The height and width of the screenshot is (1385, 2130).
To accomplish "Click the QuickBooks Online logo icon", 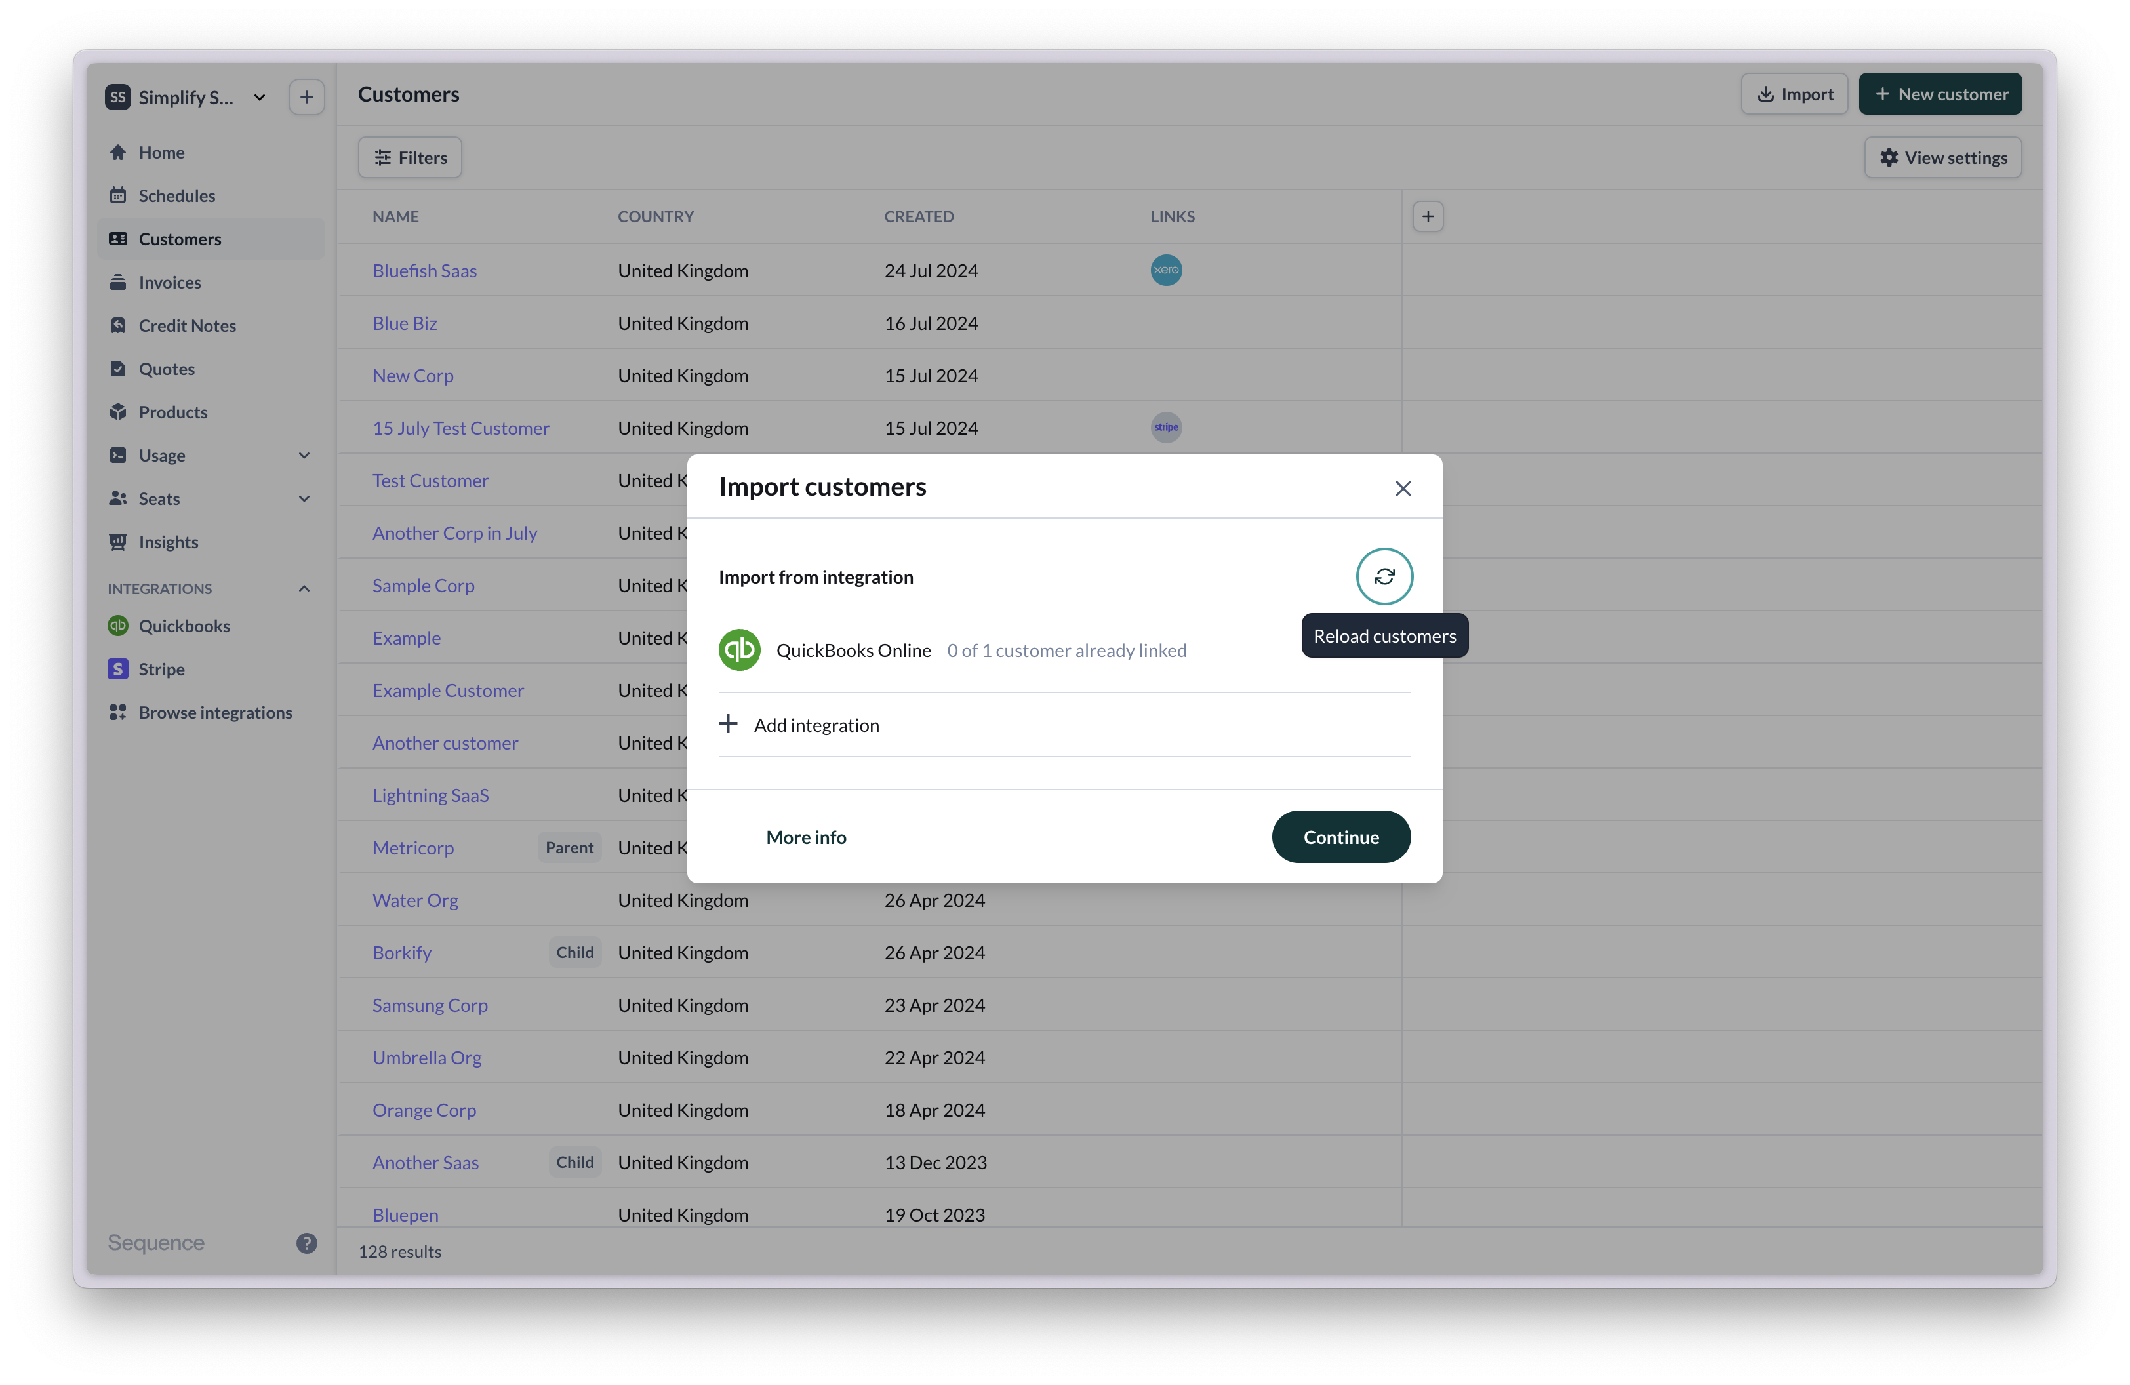I will (739, 650).
